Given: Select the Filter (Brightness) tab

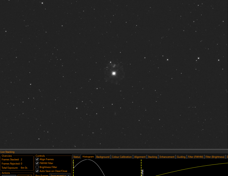Looking at the screenshot, I should coord(215,157).
